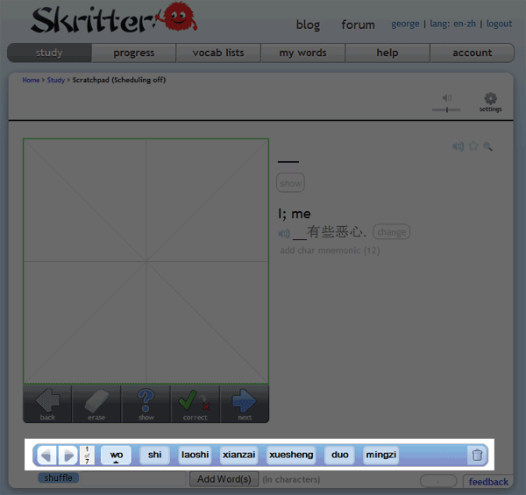Go to the previous word using the left arrow in the word bar
526x495 pixels.
pos(46,455)
